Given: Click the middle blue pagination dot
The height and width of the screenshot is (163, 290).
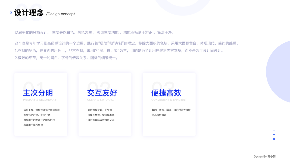Looking at the screenshot, I should pyautogui.click(x=274, y=134).
